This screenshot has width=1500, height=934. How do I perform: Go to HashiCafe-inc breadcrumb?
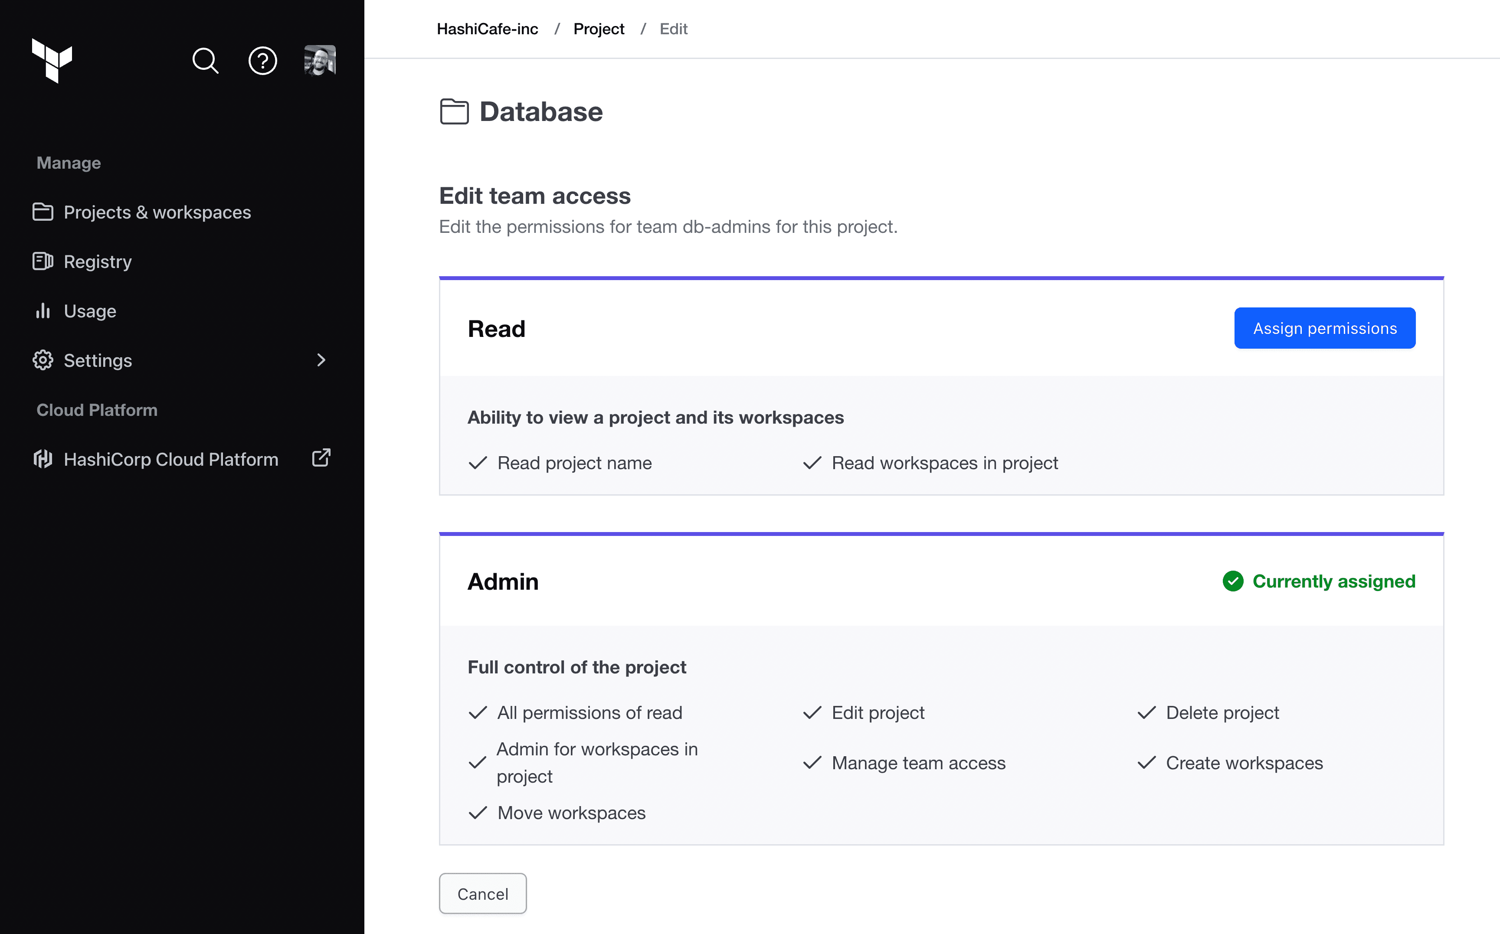tap(488, 29)
